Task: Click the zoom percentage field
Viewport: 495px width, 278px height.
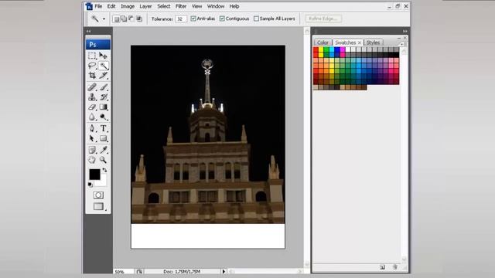Action: [124, 271]
